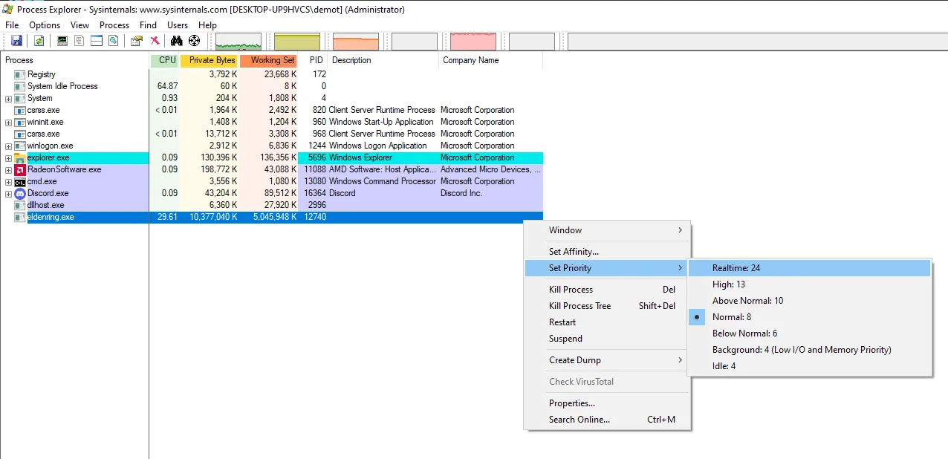Click the View DLLs/Handles toolbar icon
Viewport: 948px width, 459px height.
tap(113, 41)
